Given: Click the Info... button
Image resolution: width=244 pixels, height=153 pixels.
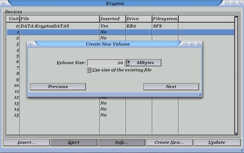Looking at the screenshot, I should point(122,142).
